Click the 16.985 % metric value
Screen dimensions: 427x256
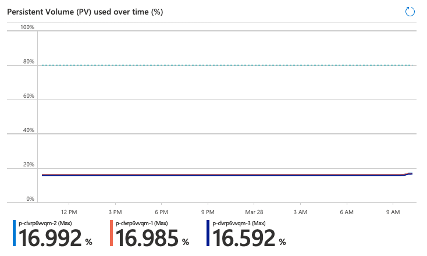153,238
